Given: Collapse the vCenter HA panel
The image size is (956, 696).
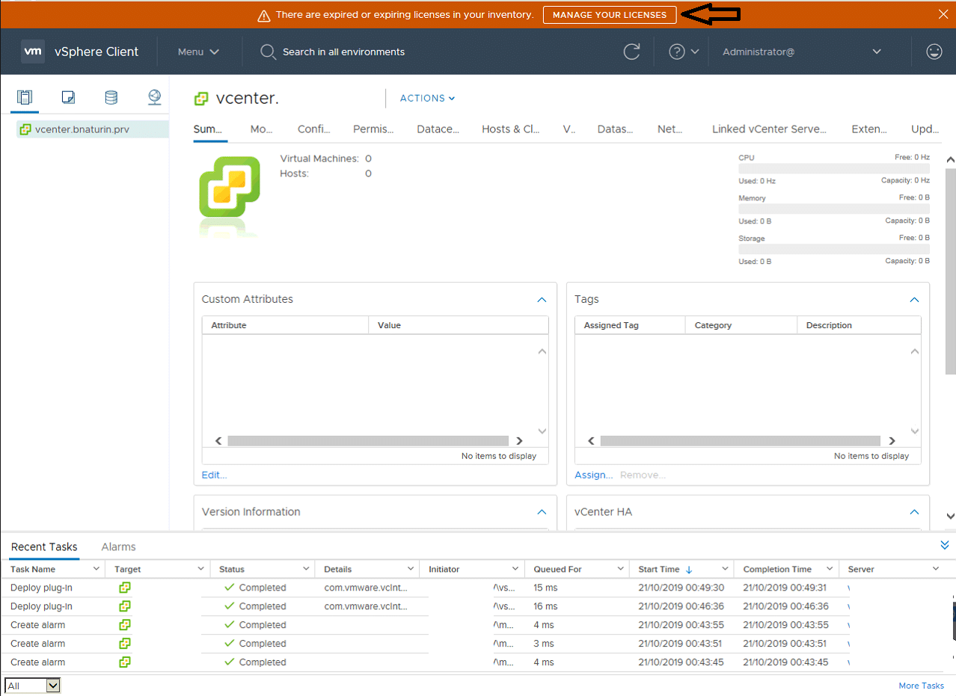Looking at the screenshot, I should point(914,512).
